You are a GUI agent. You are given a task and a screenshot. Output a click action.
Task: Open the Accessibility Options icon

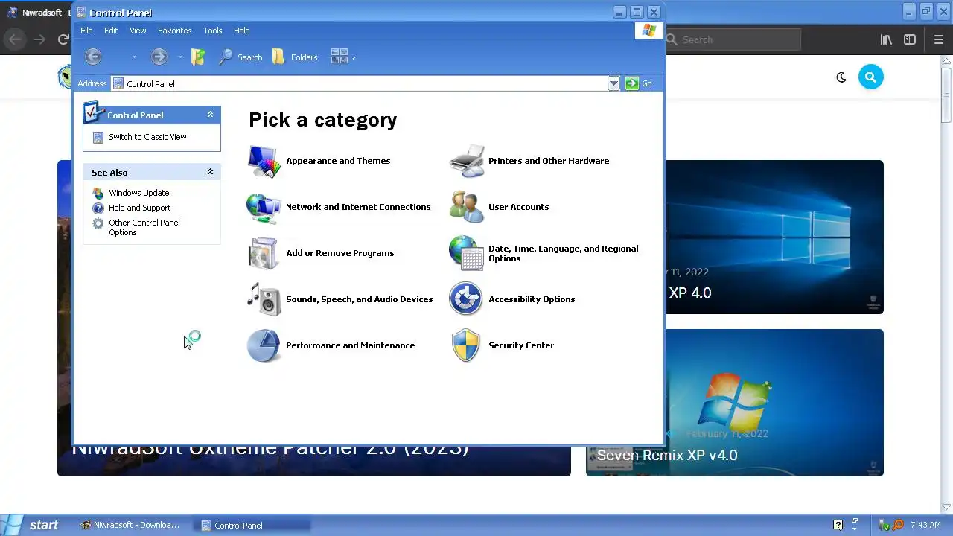pyautogui.click(x=466, y=299)
